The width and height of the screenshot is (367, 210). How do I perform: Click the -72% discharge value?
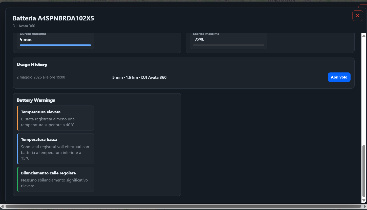198,40
